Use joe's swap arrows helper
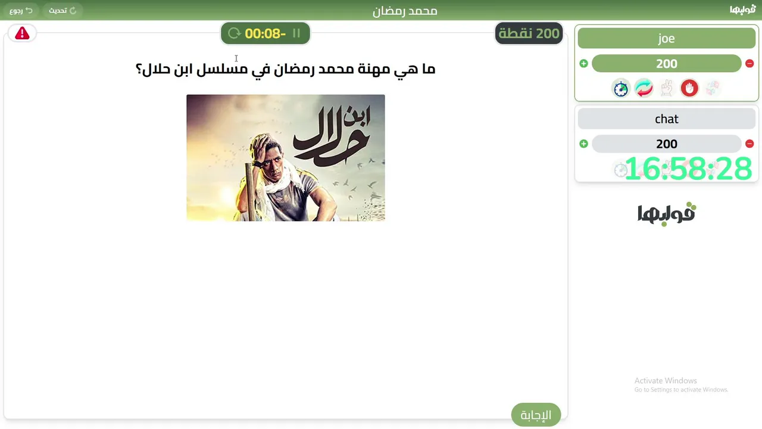This screenshot has width=762, height=429. 644,88
